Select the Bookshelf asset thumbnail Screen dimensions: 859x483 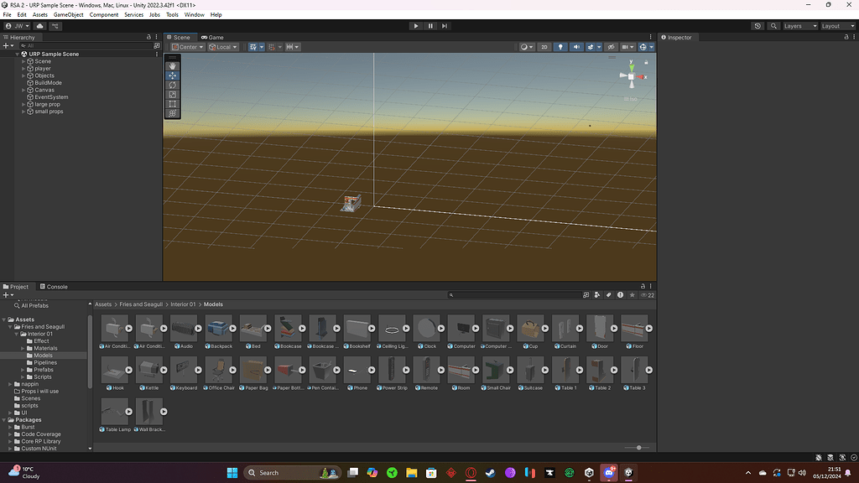coord(357,329)
